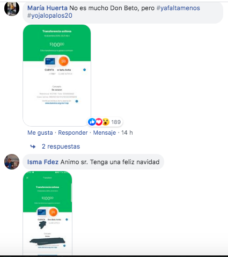This screenshot has width=228, height=257.
Task: Click Isma Fdez's profile avatar
Action: 12,161
